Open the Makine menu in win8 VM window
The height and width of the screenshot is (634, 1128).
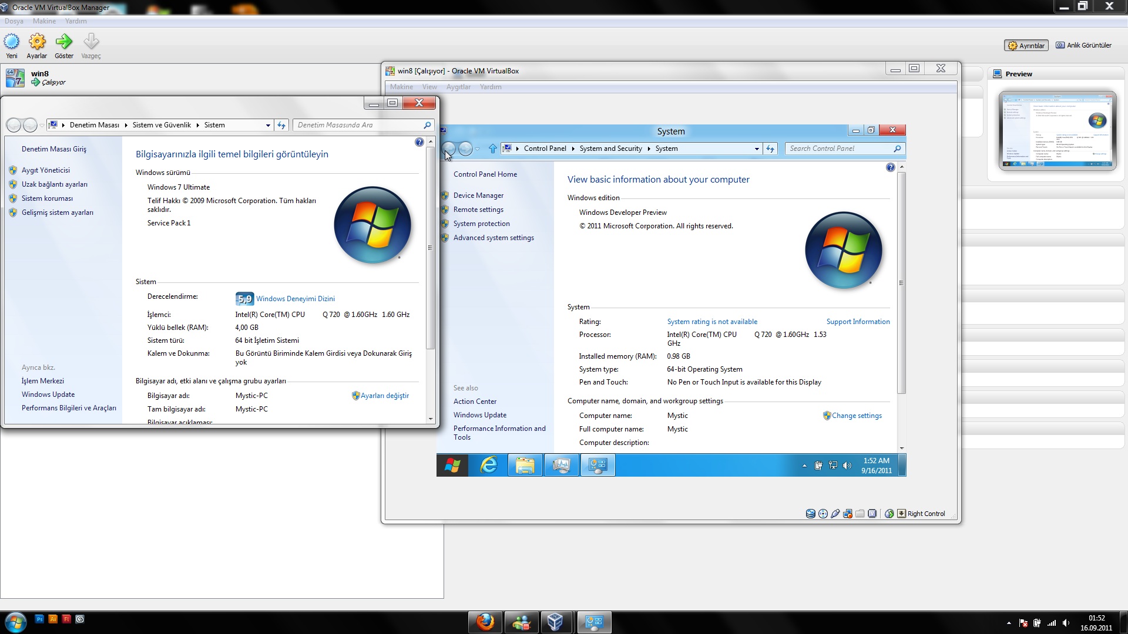[x=401, y=87]
